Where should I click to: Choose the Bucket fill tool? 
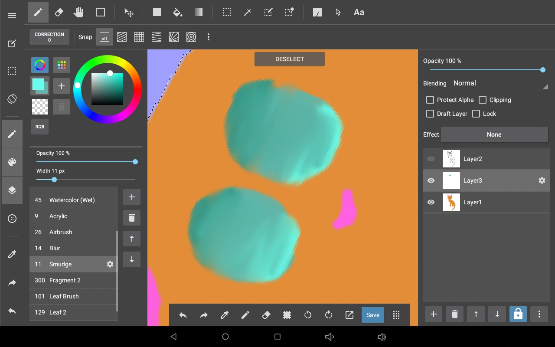(x=177, y=13)
